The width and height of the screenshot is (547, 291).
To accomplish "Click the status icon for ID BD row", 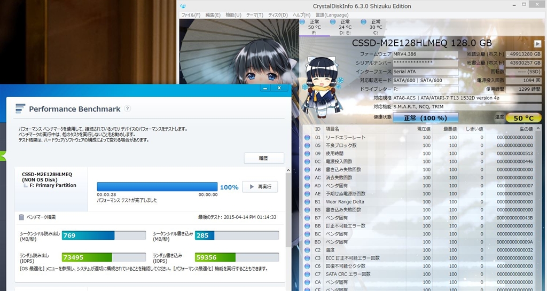I will click(307, 242).
